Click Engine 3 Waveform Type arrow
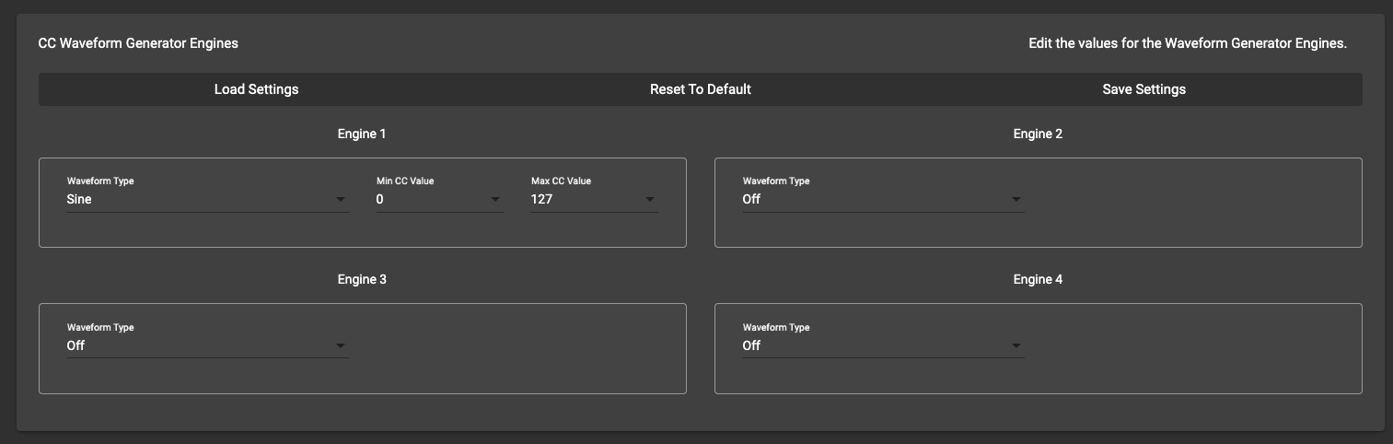Image resolution: width=1393 pixels, height=444 pixels. tap(341, 345)
